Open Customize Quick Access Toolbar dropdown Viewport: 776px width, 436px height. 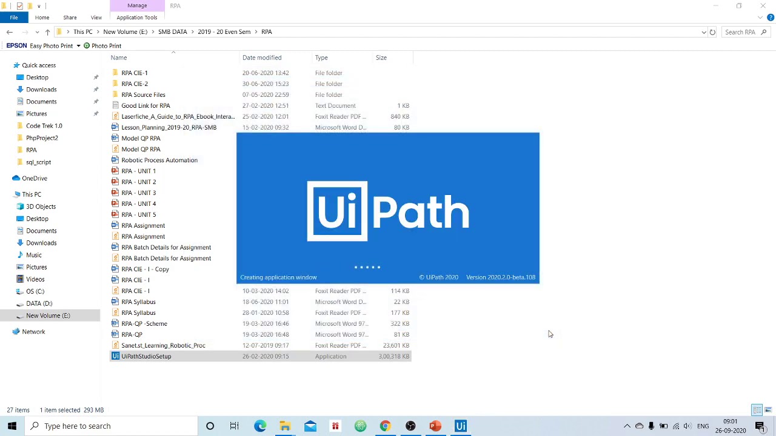[39, 6]
